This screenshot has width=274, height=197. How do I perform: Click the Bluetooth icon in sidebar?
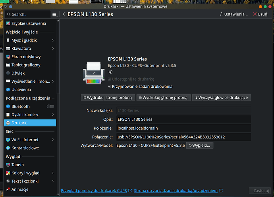8,106
